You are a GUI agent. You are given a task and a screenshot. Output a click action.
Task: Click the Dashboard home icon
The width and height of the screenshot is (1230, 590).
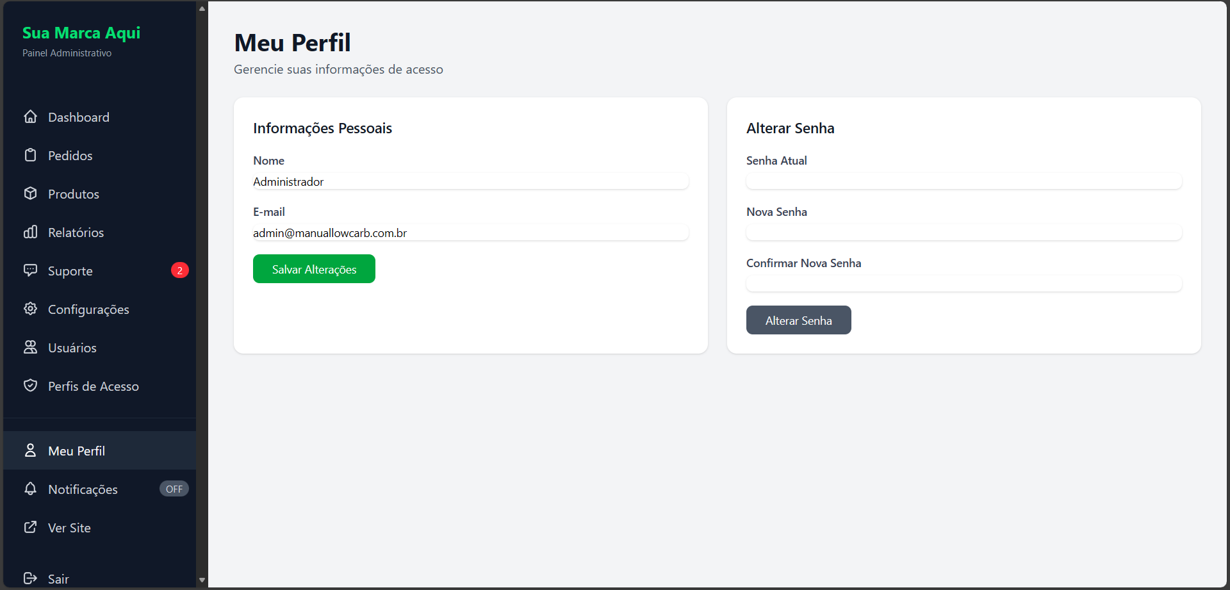(x=30, y=117)
